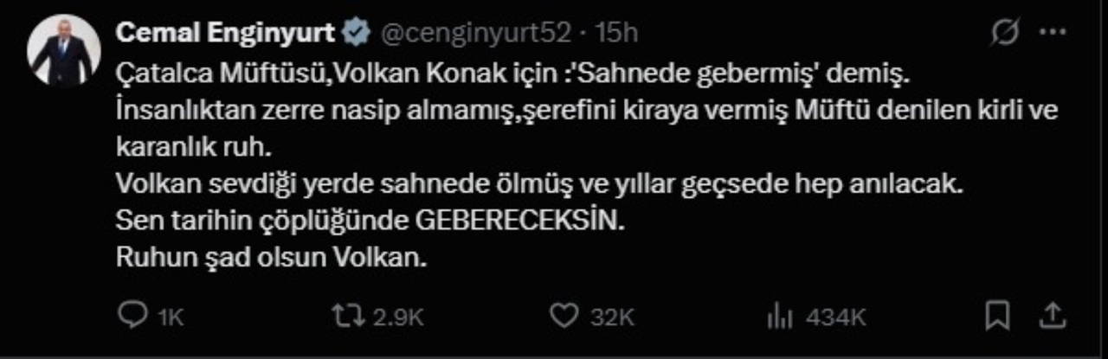Screen dimensions: 1108x359
Task: Like the tweet with the heart icon
Action: click(x=564, y=317)
